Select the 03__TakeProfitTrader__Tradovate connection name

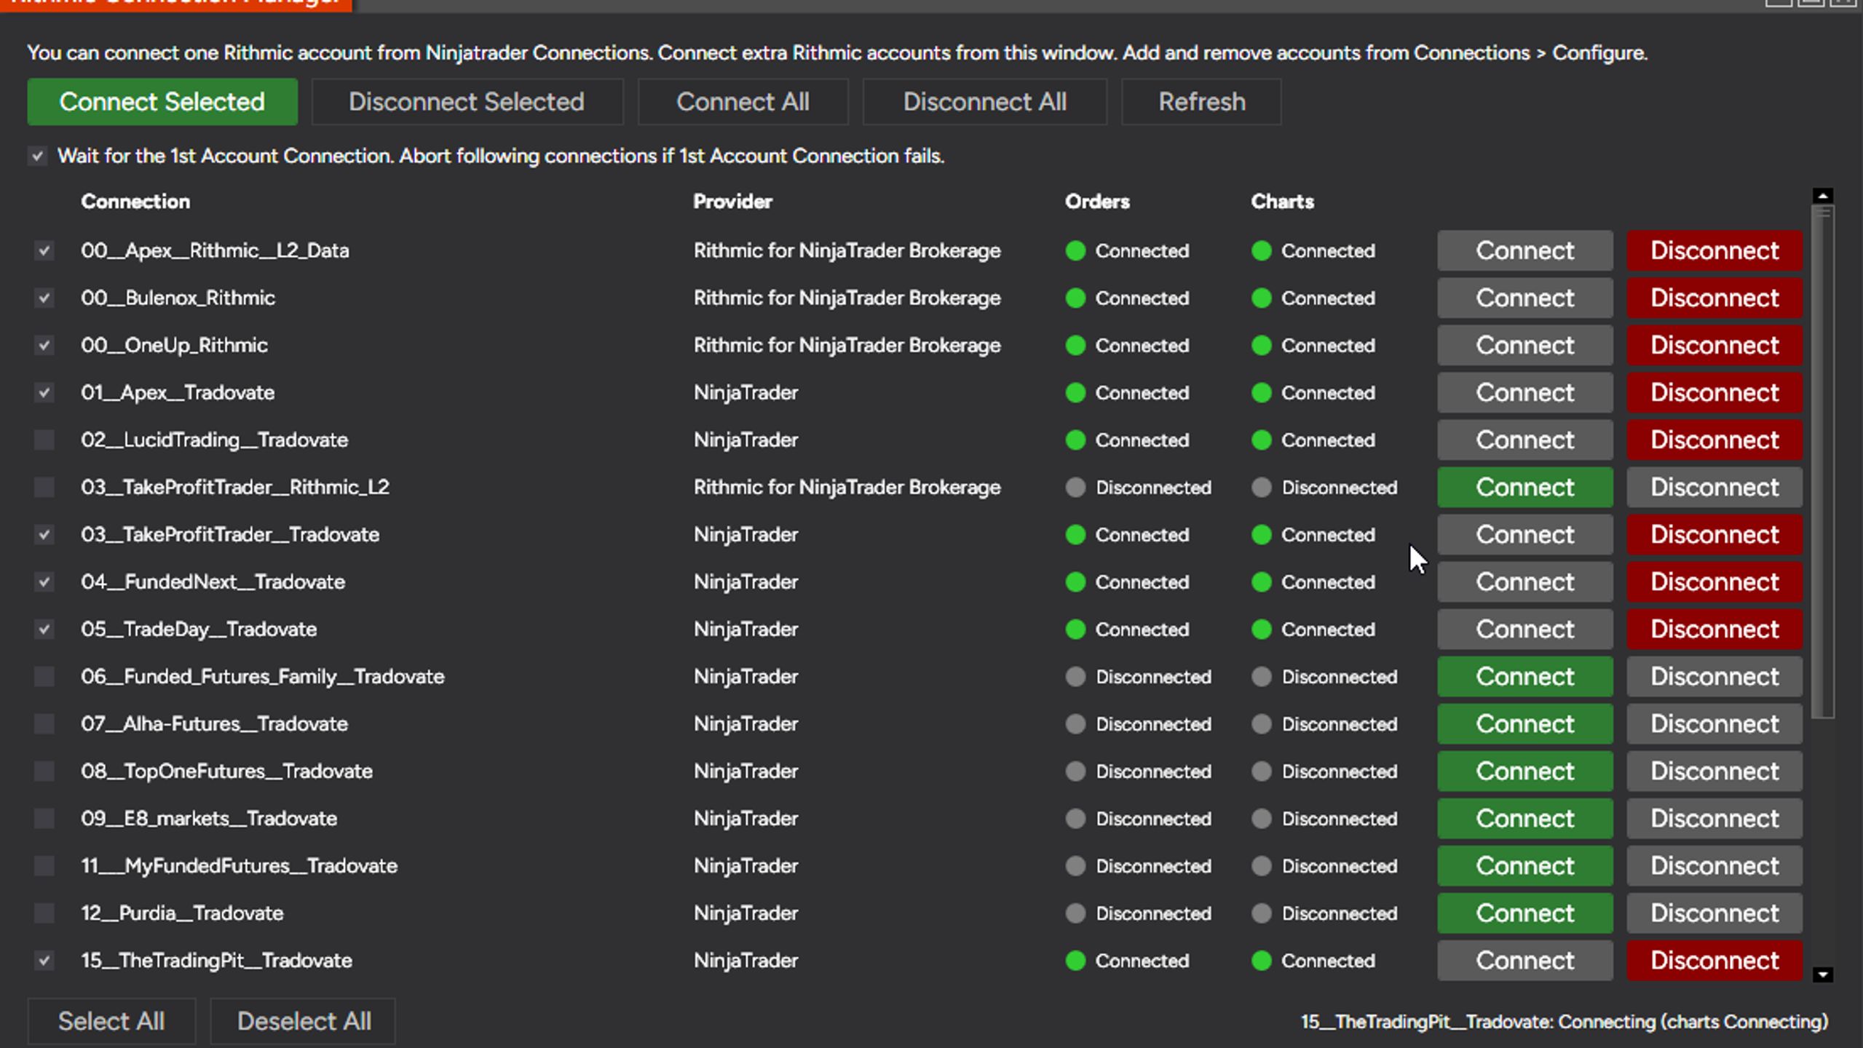click(x=230, y=534)
